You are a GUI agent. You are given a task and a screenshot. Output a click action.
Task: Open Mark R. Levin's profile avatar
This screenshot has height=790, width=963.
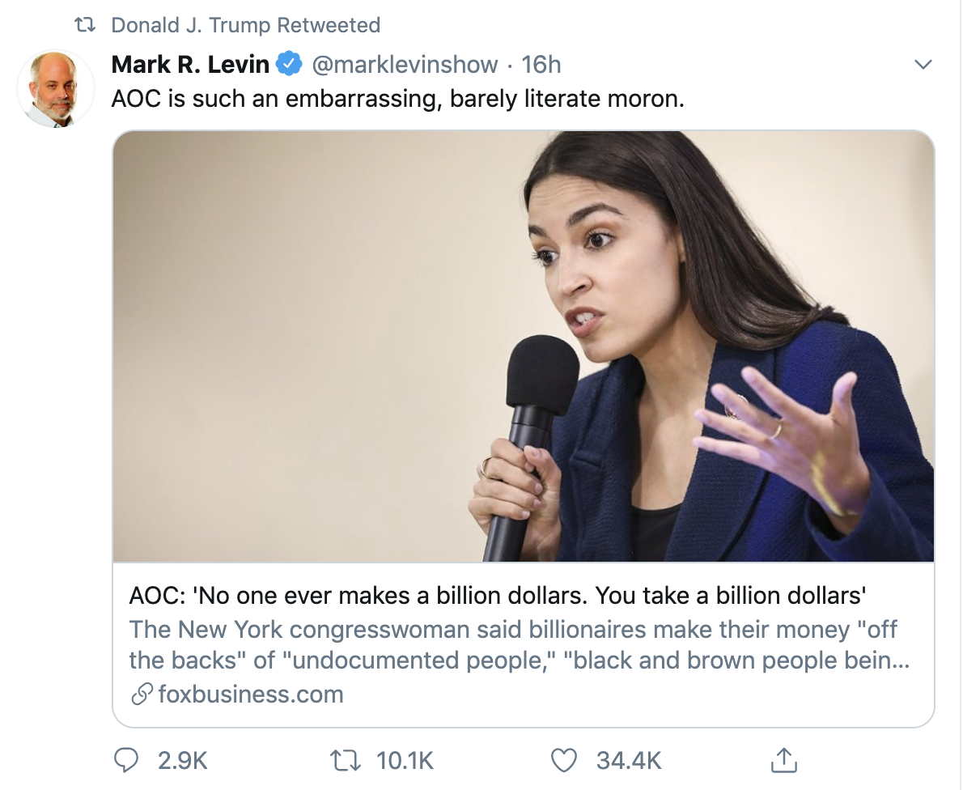[x=56, y=88]
